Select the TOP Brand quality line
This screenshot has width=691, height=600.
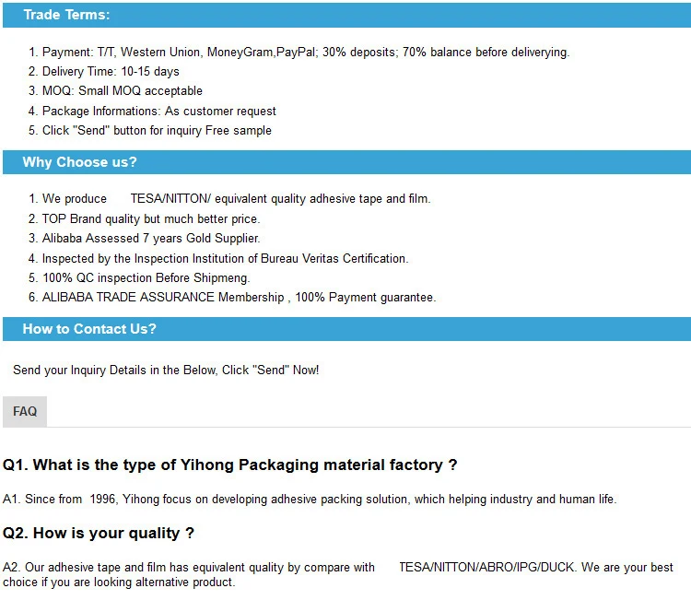(144, 219)
